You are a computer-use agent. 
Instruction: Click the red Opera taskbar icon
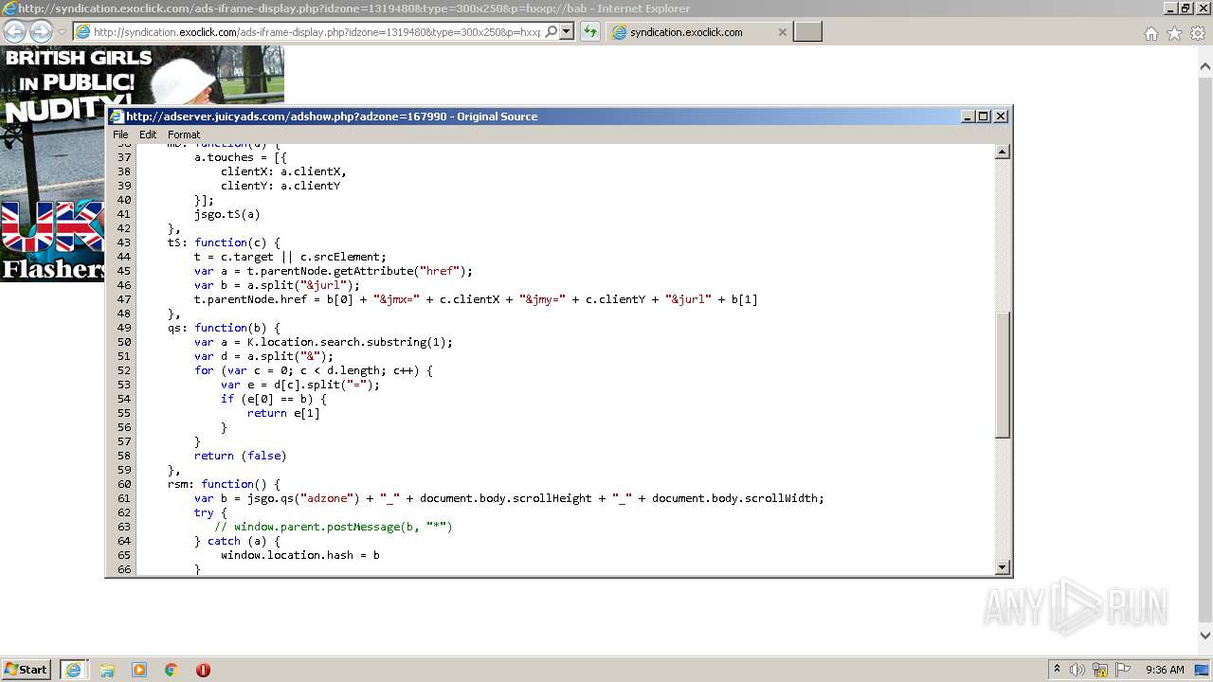click(x=203, y=670)
